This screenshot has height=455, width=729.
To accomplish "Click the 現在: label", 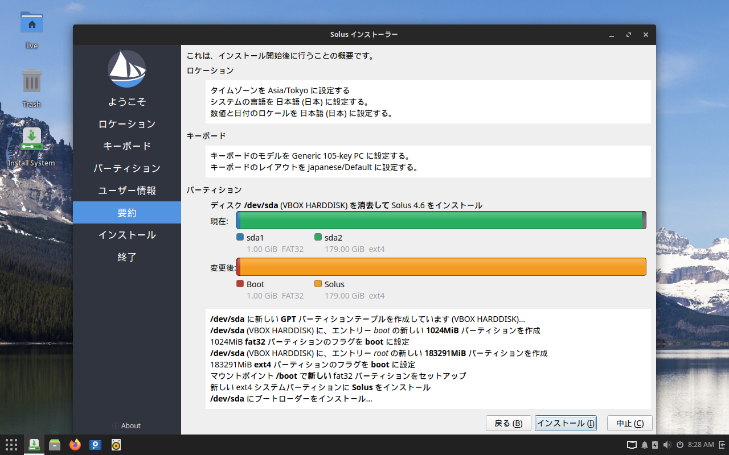I will 219,221.
